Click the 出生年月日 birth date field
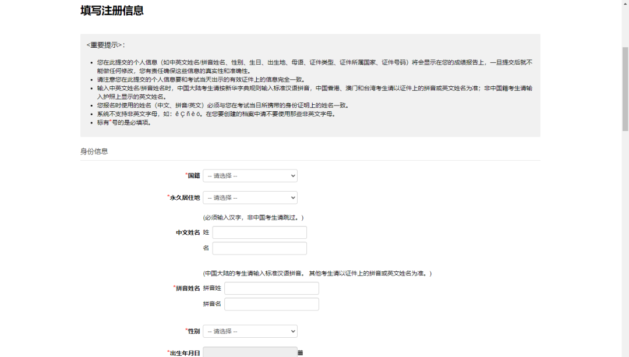The height and width of the screenshot is (357, 629). [x=250, y=351]
